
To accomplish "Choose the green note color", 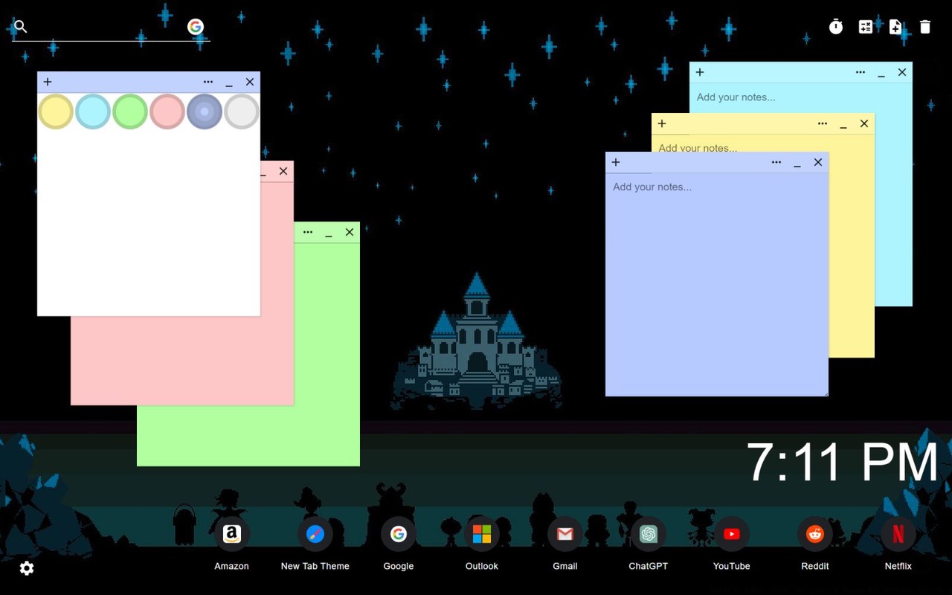I will [x=130, y=112].
